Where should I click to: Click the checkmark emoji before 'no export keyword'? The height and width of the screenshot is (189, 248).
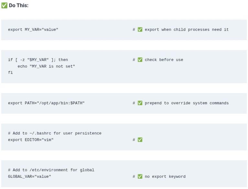[x=140, y=176]
